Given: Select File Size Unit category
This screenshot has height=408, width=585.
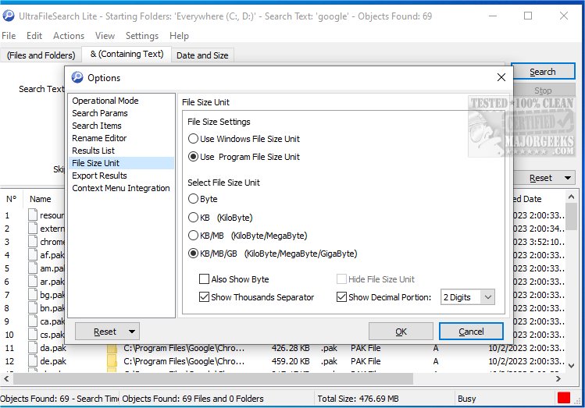Looking at the screenshot, I should 121,163.
